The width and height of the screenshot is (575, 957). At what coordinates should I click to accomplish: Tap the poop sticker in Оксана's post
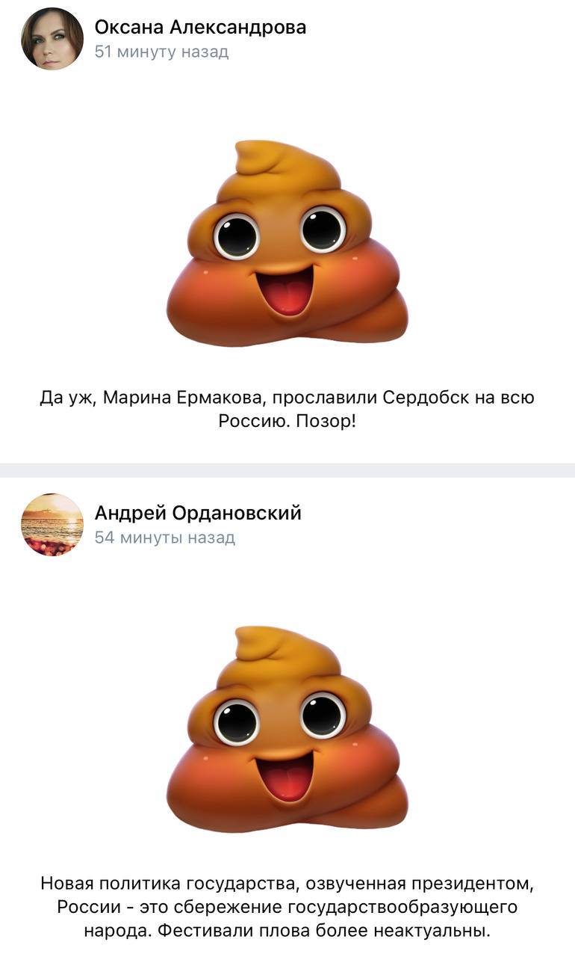point(287,242)
